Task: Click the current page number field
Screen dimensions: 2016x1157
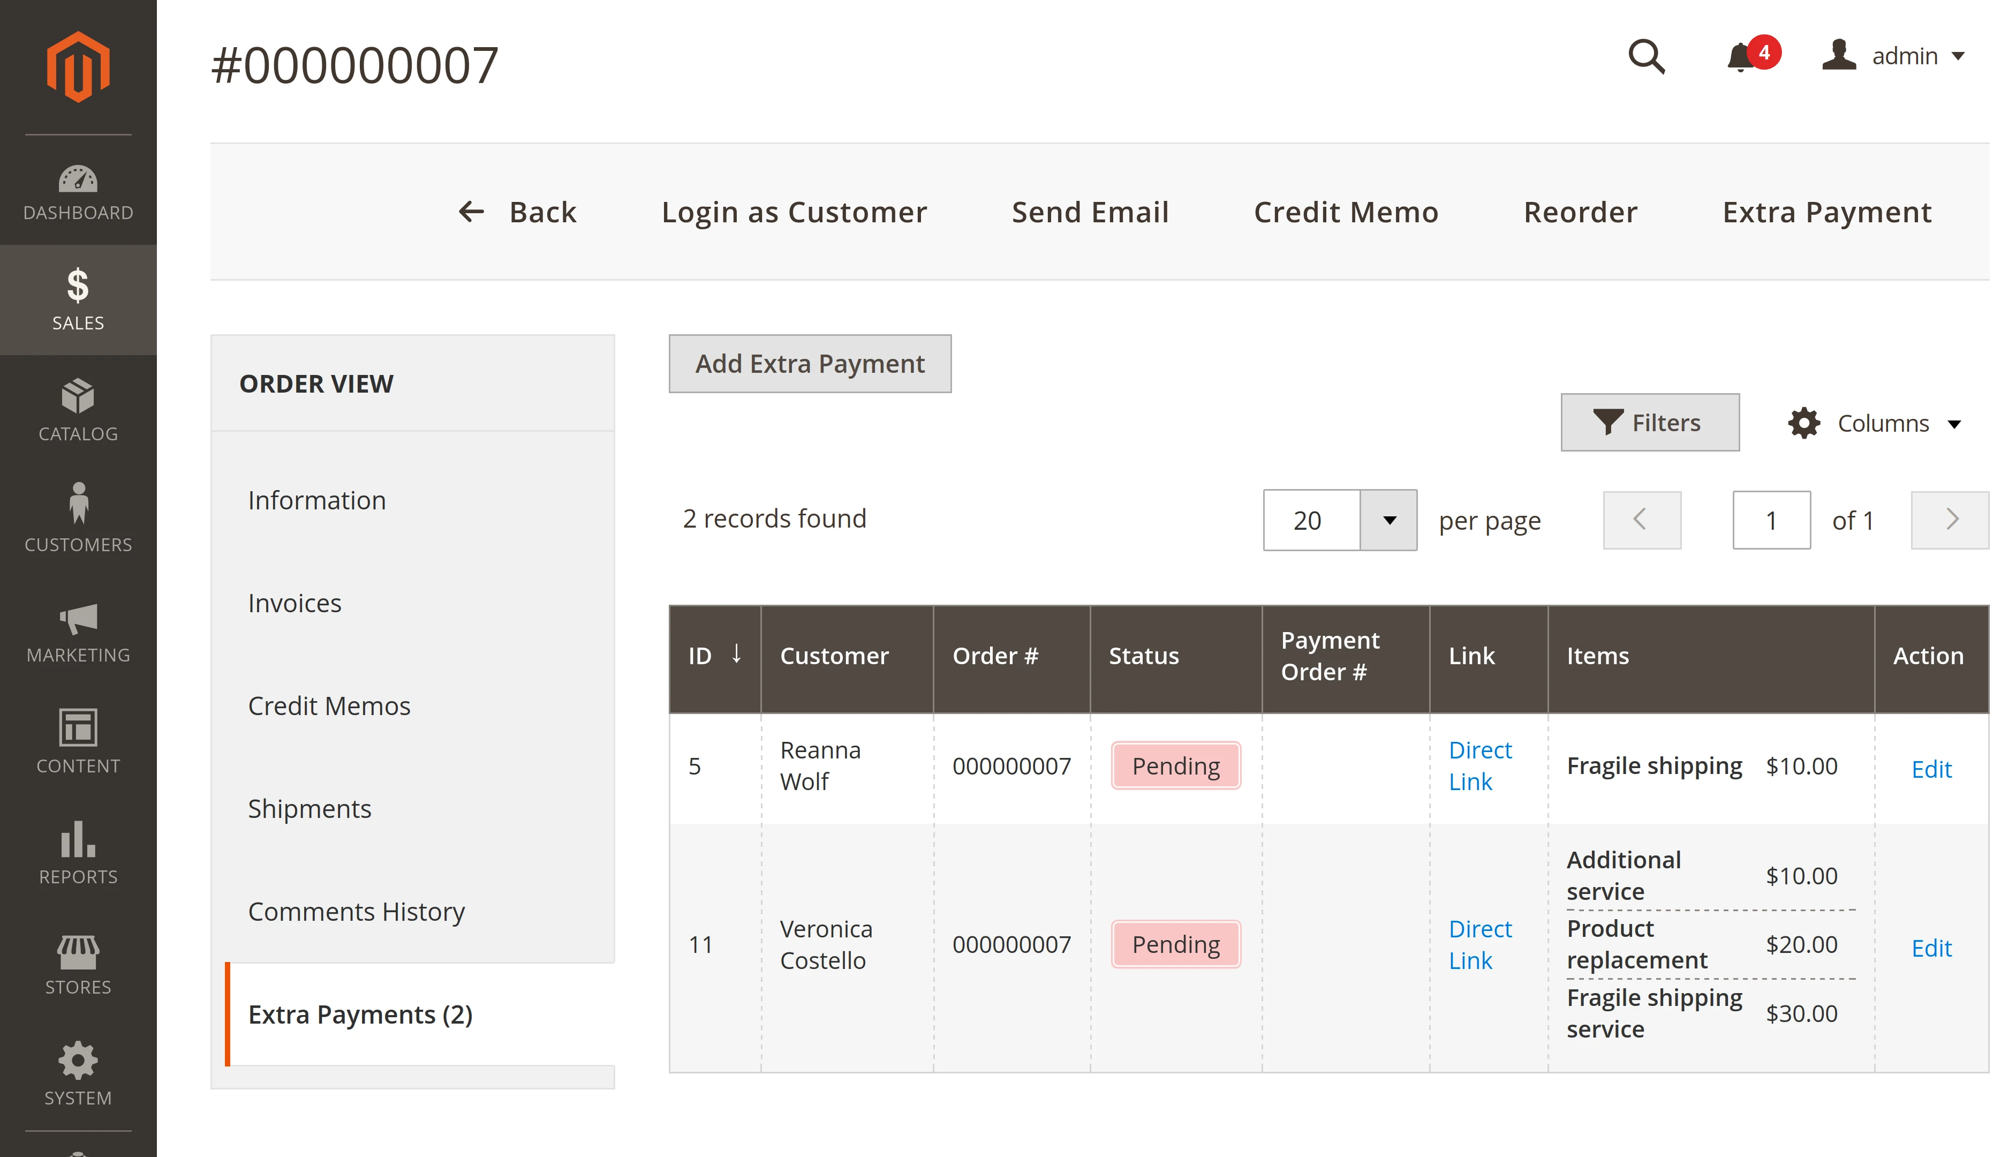Action: [x=1771, y=521]
